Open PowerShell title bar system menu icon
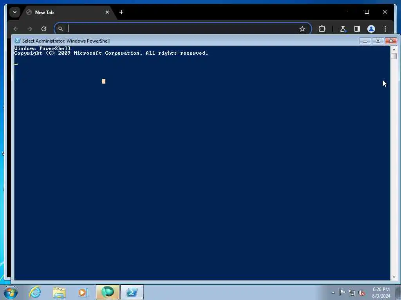The image size is (401, 300). click(17, 41)
